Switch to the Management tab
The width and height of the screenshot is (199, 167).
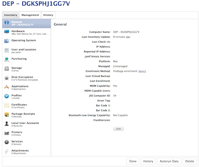pos(30,15)
